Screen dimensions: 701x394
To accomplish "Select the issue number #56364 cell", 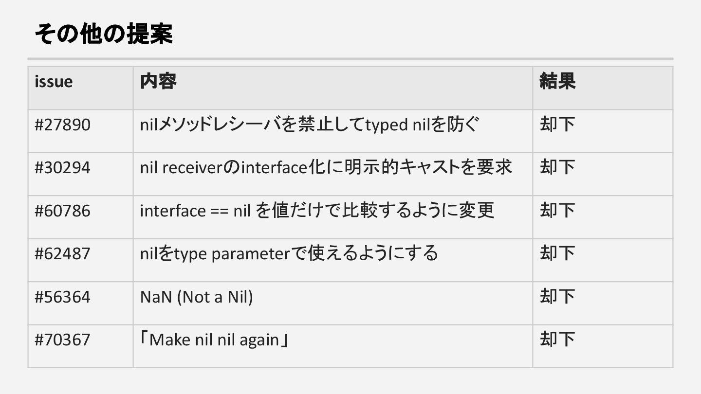I will pos(62,297).
